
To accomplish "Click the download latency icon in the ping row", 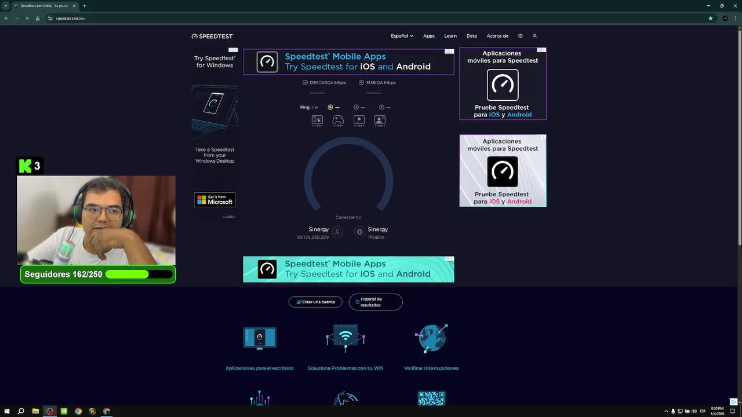I will point(356,107).
